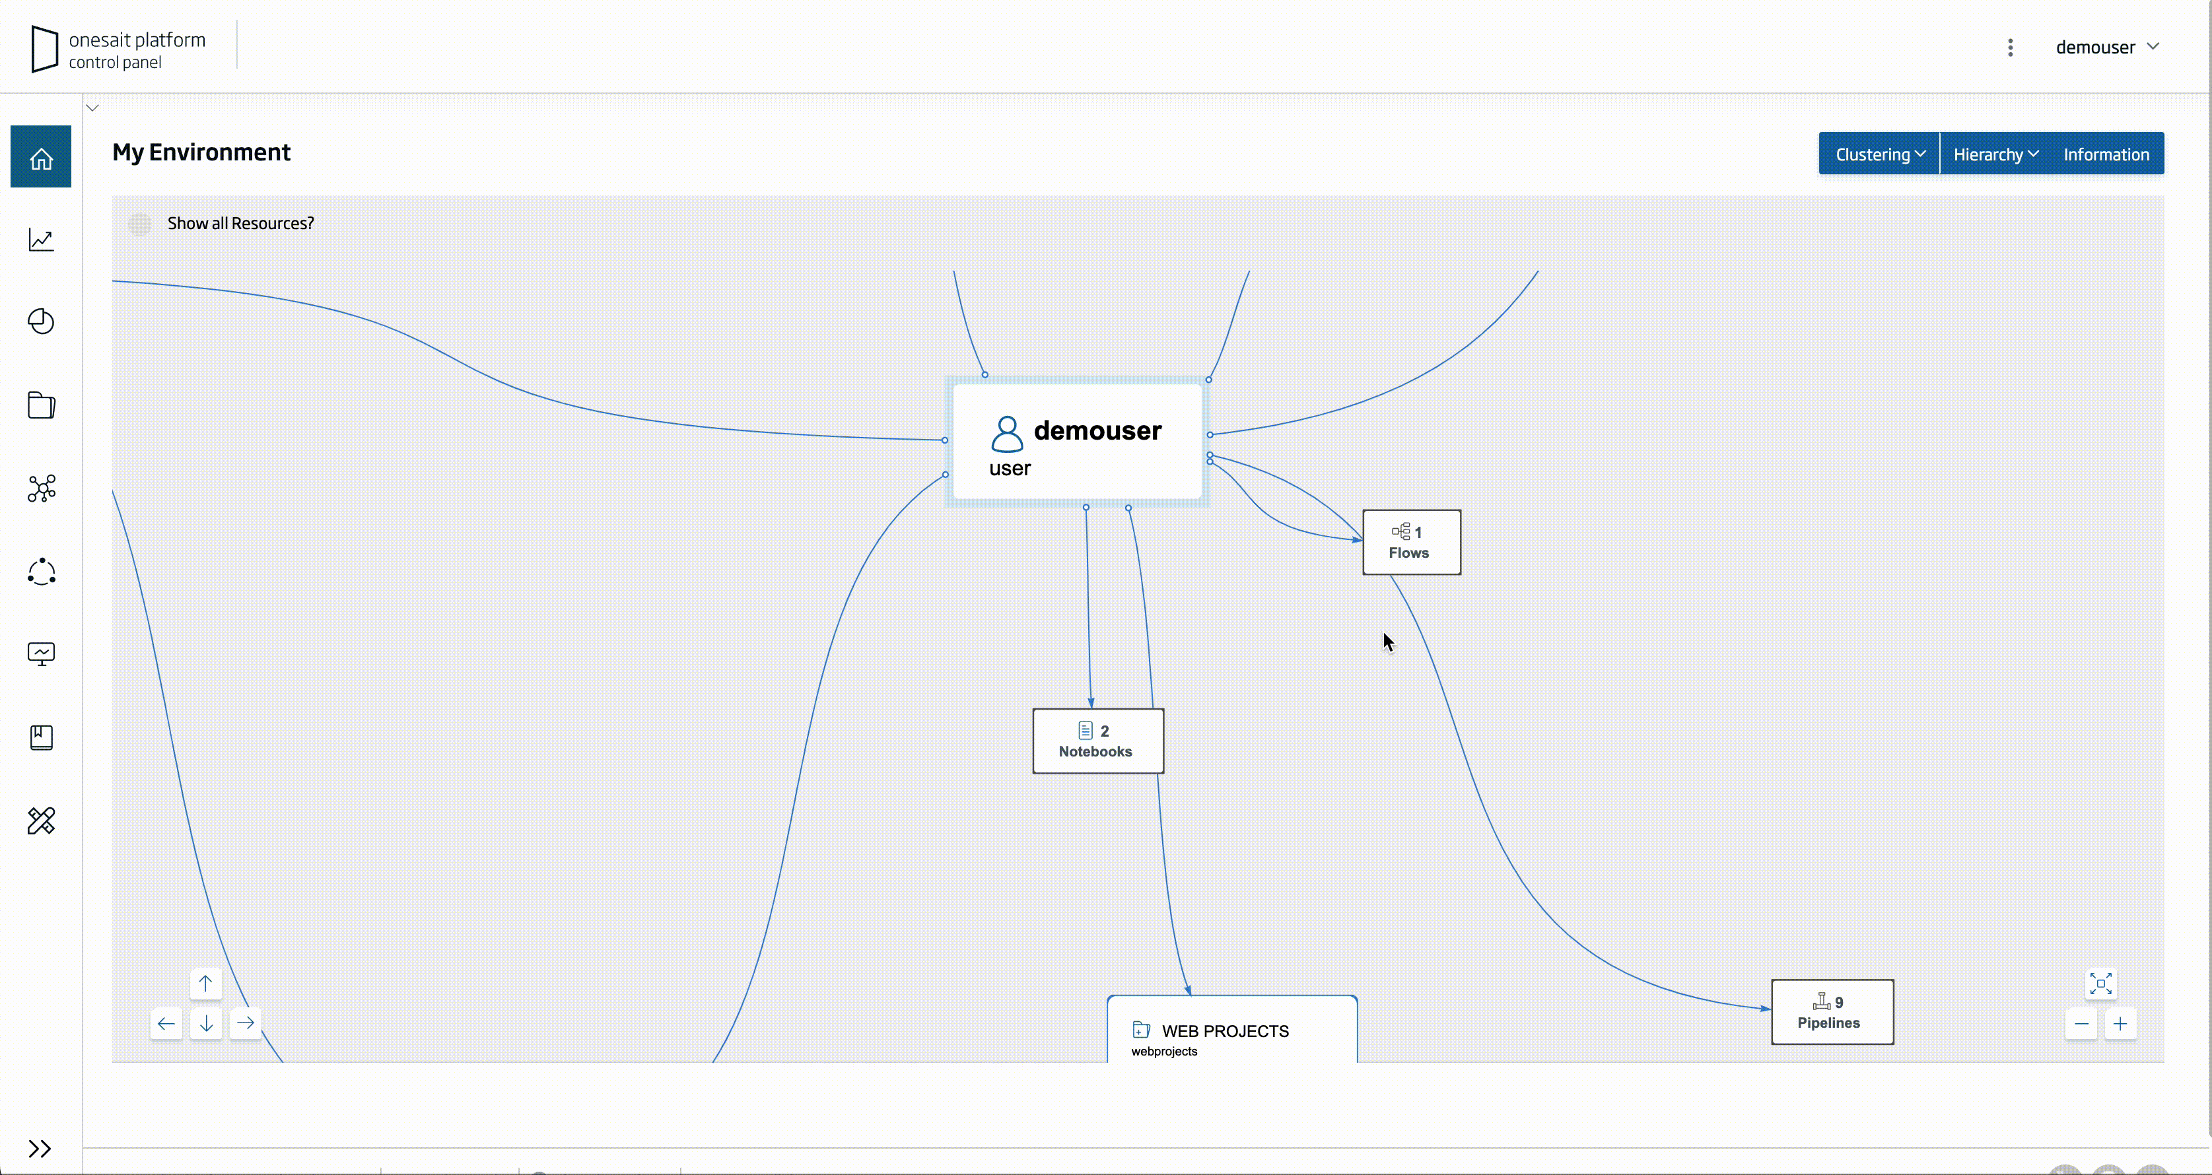This screenshot has width=2212, height=1175.
Task: Expand the sidebar with double chevron
Action: [40, 1149]
